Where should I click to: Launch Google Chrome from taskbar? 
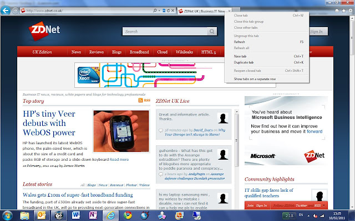coord(128,215)
